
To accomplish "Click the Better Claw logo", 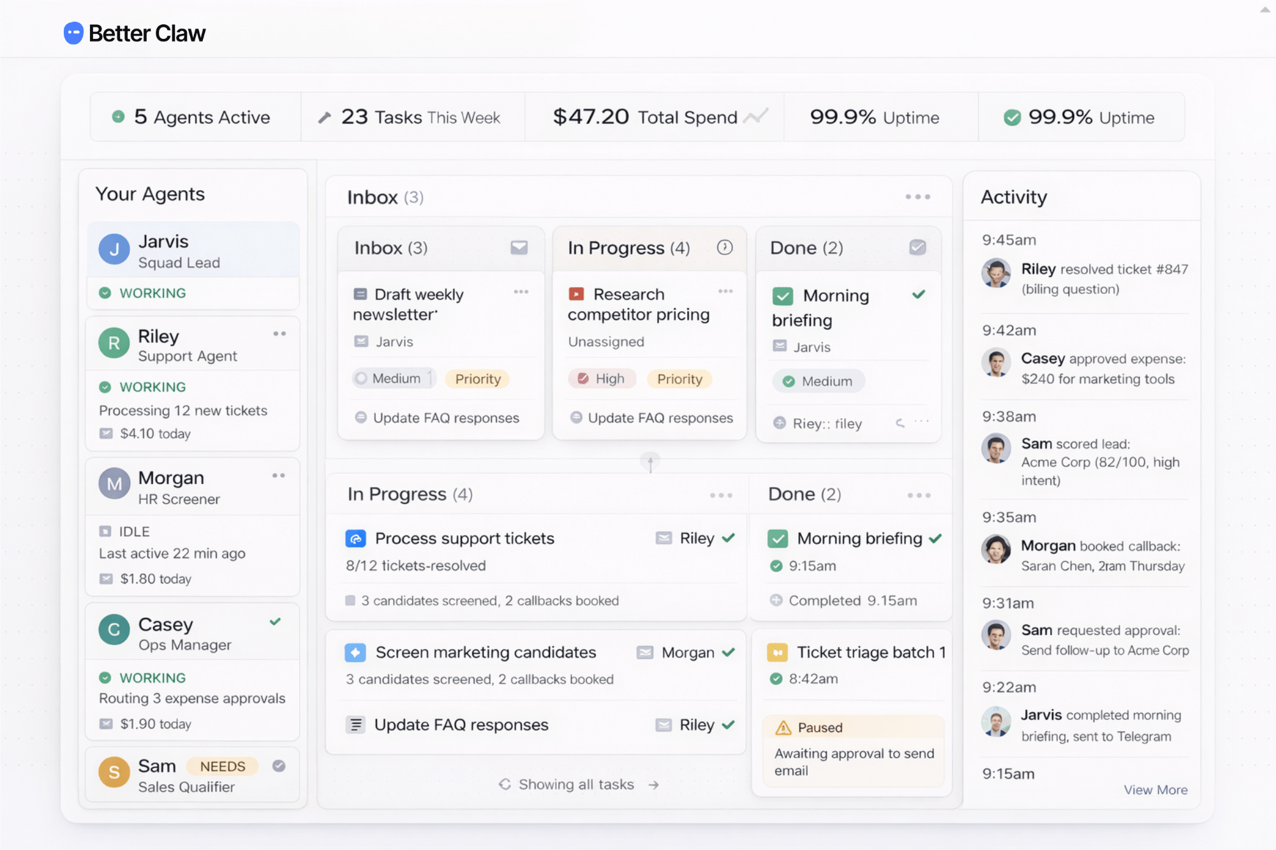I will (x=133, y=33).
